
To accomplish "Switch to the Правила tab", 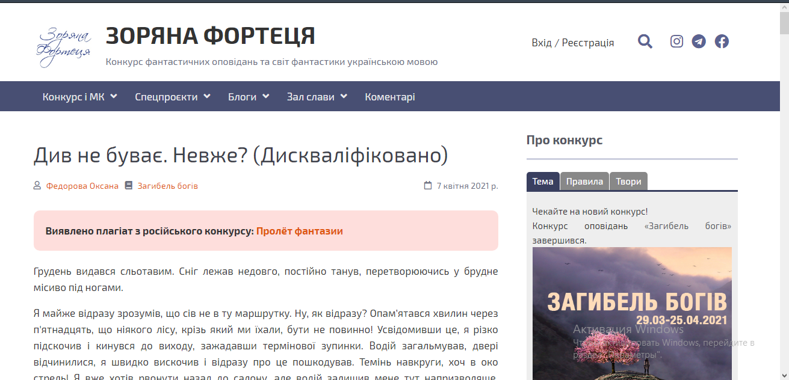I will (x=584, y=182).
